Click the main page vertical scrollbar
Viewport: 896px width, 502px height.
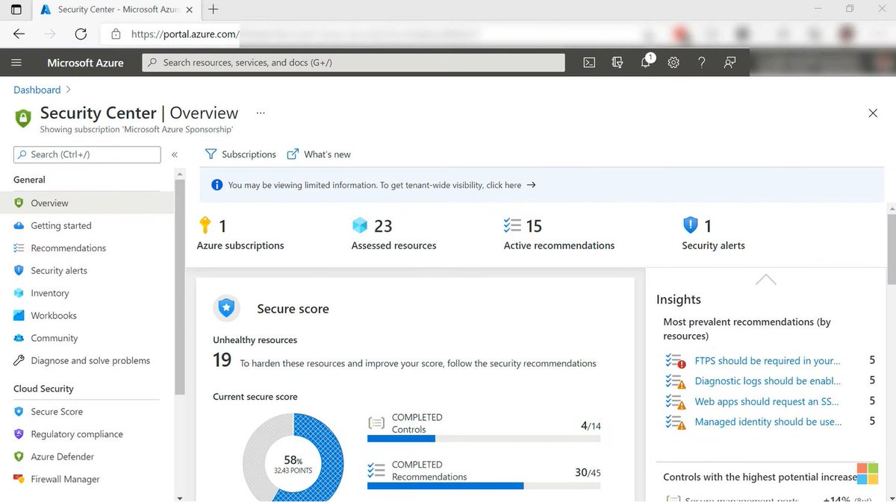(892, 250)
